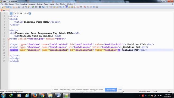
Task: Open the Encoding menu
Action: [24, 4]
